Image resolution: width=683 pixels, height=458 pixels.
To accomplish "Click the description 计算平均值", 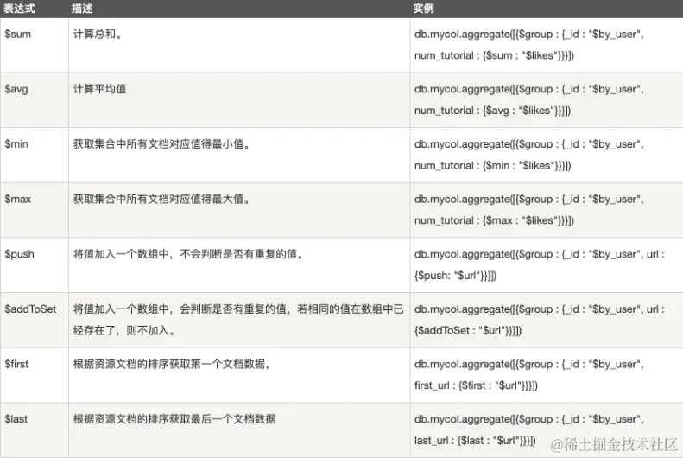I will [x=100, y=89].
